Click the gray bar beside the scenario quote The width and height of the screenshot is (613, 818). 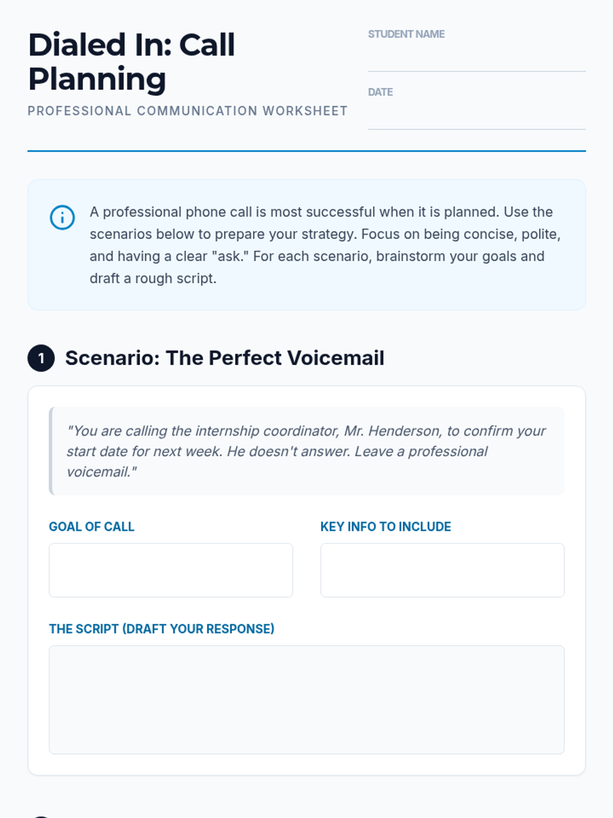click(x=51, y=451)
